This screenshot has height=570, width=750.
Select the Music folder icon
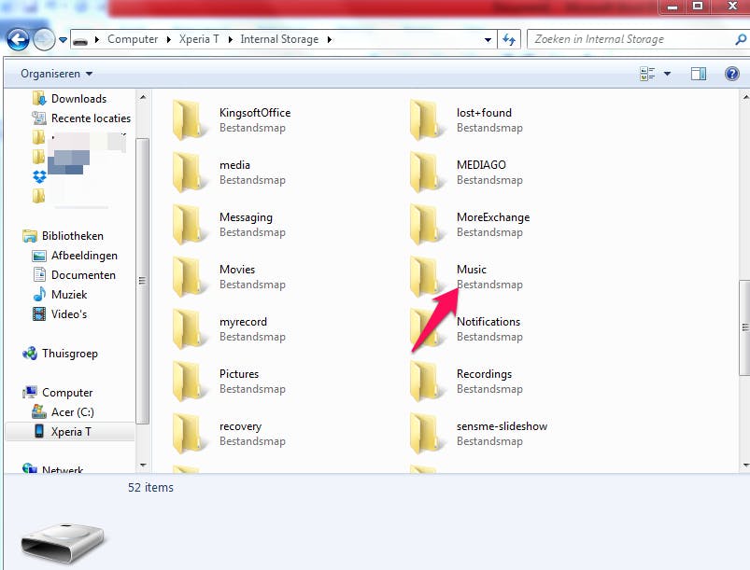click(x=425, y=277)
